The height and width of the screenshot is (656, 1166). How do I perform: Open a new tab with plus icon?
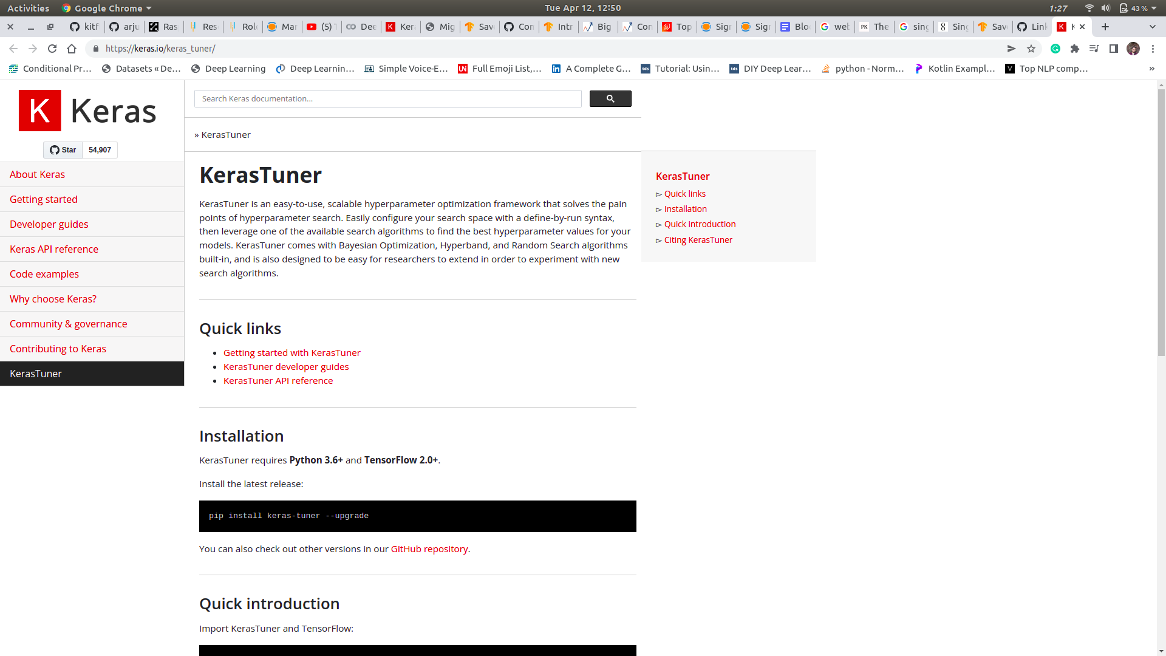tap(1105, 27)
